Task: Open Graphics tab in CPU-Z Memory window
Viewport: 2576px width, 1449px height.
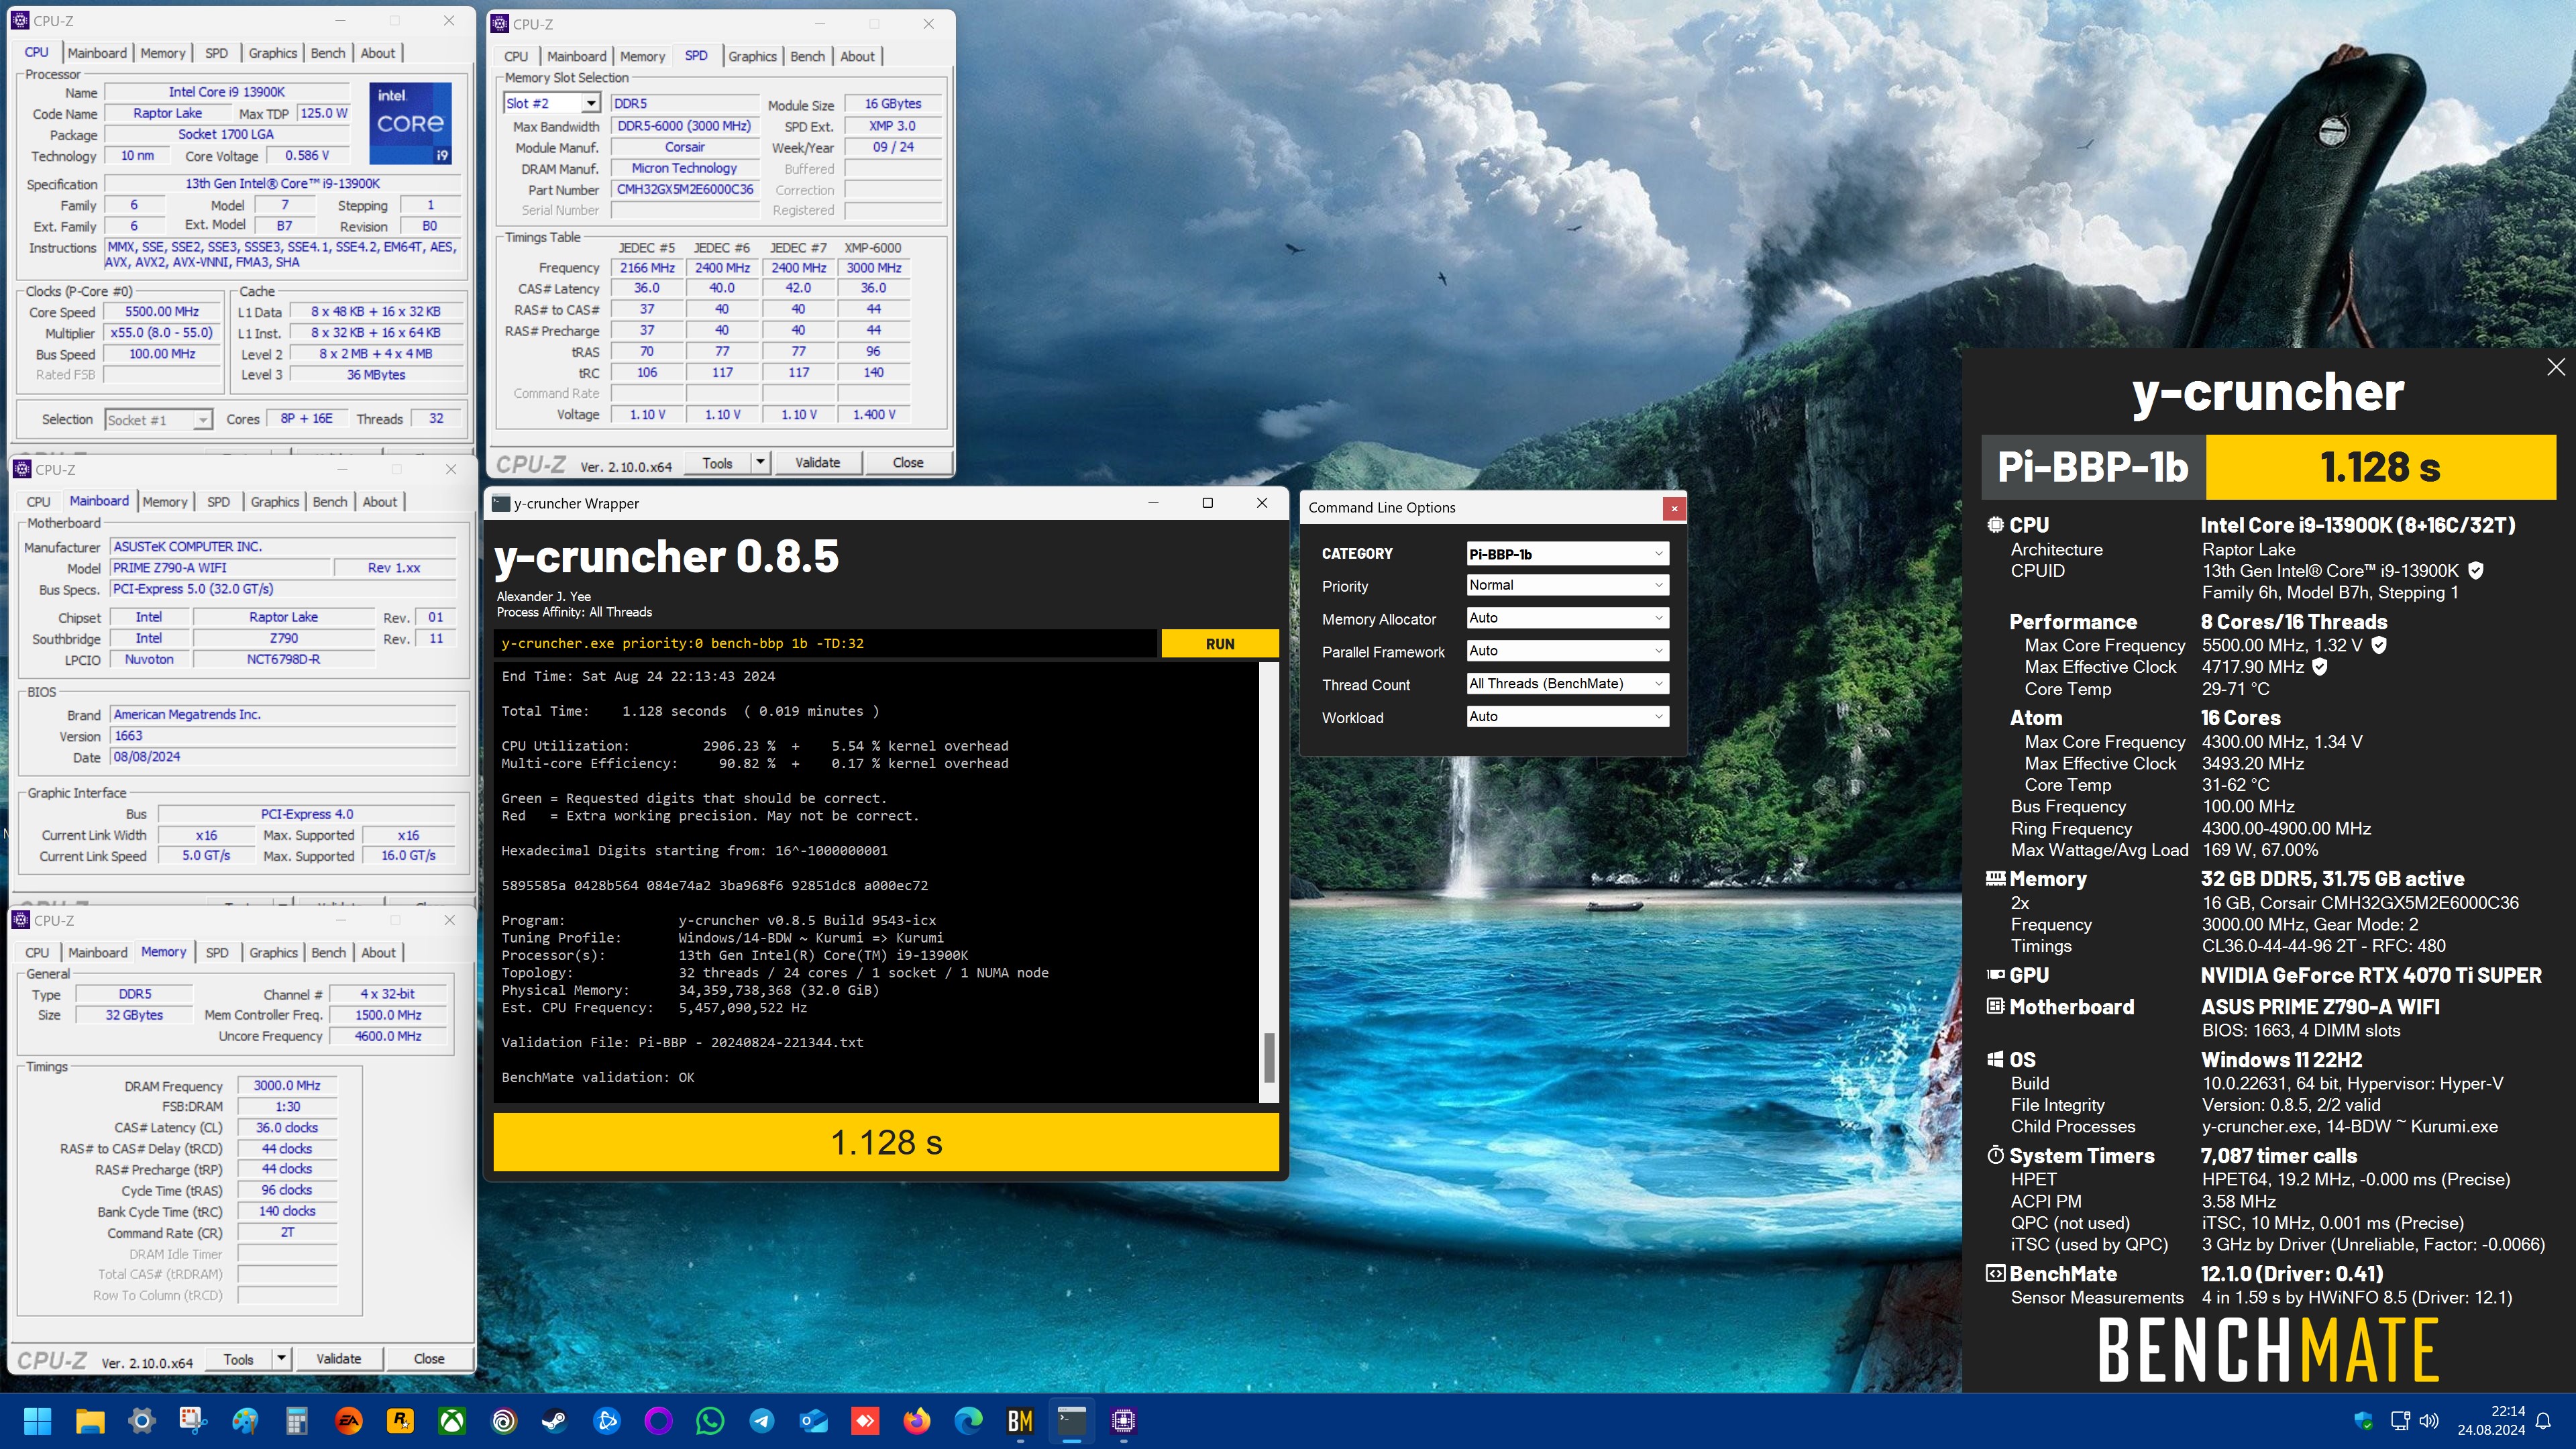Action: (x=273, y=953)
